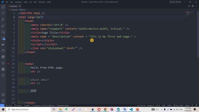Click the feedback icon in status bar
The width and height of the screenshot is (199, 112).
[x=192, y=105]
